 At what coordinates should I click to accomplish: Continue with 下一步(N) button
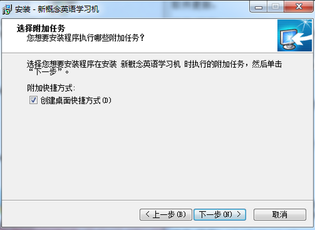pyautogui.click(x=220, y=215)
